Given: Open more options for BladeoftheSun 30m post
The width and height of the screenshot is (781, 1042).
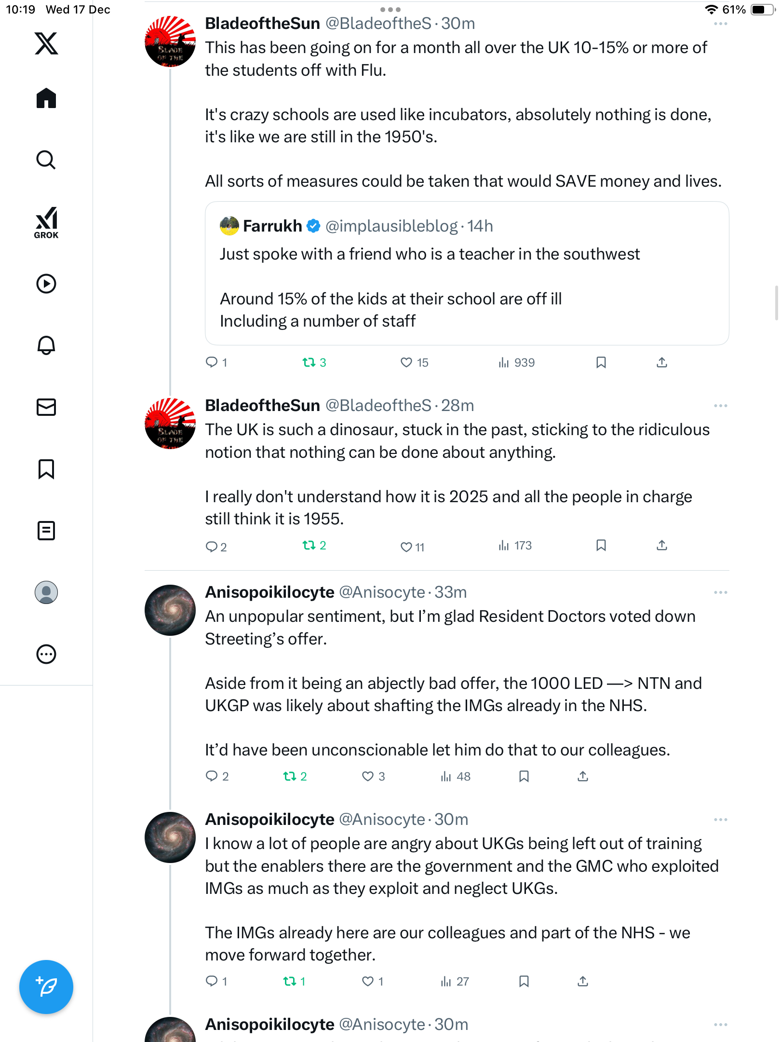Looking at the screenshot, I should tap(720, 24).
